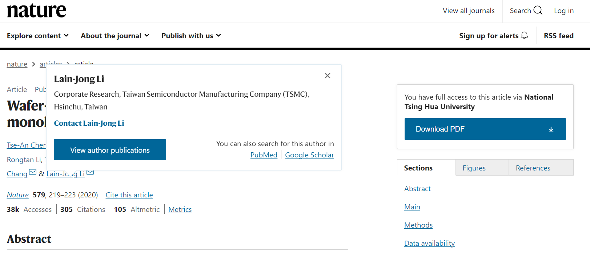Jump to the Main section link

(412, 207)
